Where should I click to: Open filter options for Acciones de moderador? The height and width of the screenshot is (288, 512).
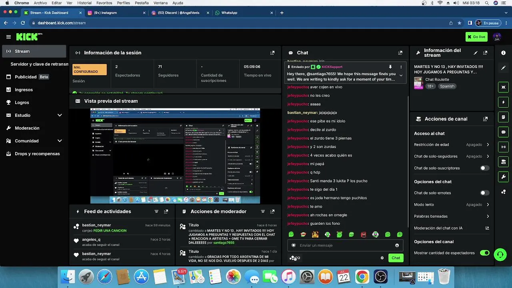coord(263,212)
